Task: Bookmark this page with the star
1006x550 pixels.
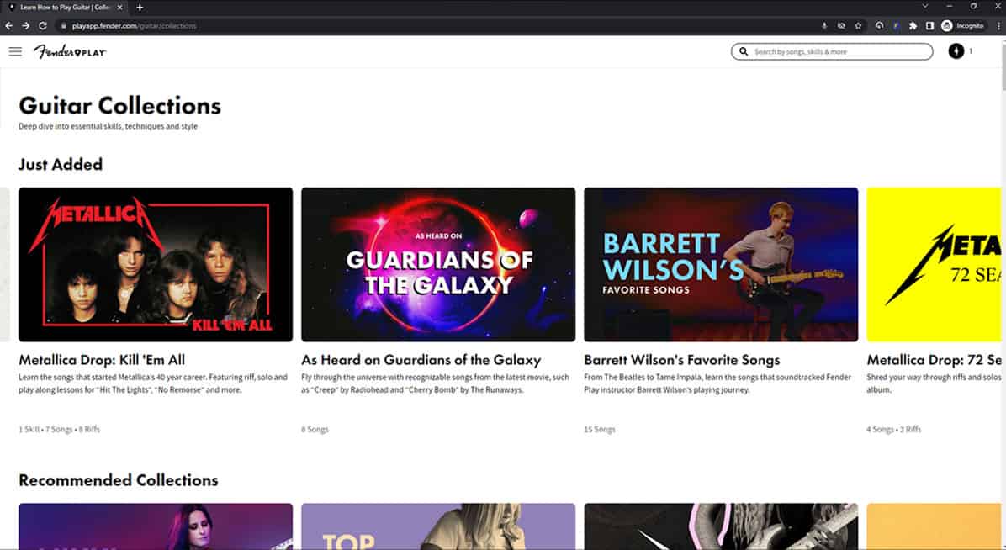Action: click(858, 26)
